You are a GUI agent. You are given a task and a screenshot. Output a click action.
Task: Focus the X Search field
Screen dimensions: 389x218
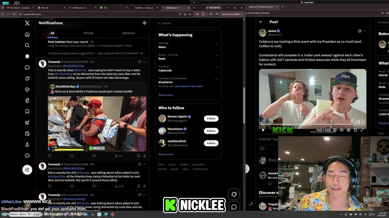point(188,23)
